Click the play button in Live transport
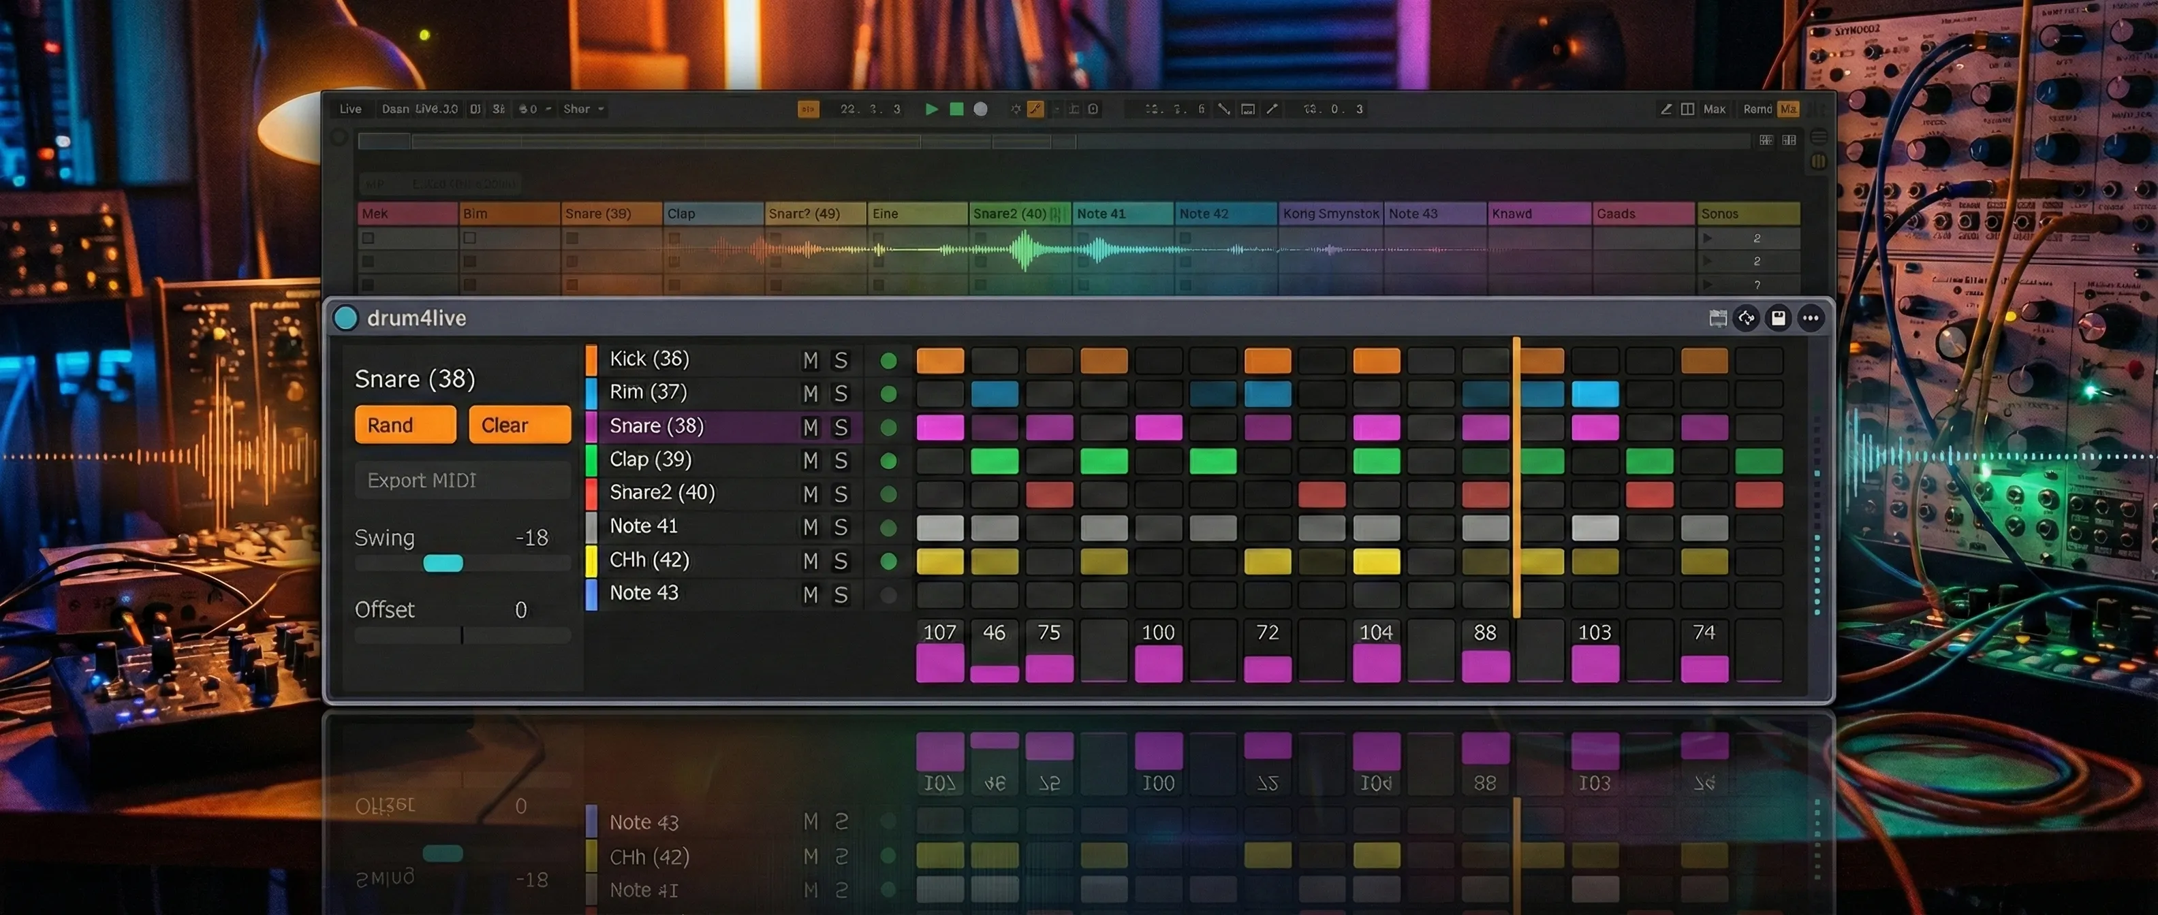 click(x=931, y=109)
